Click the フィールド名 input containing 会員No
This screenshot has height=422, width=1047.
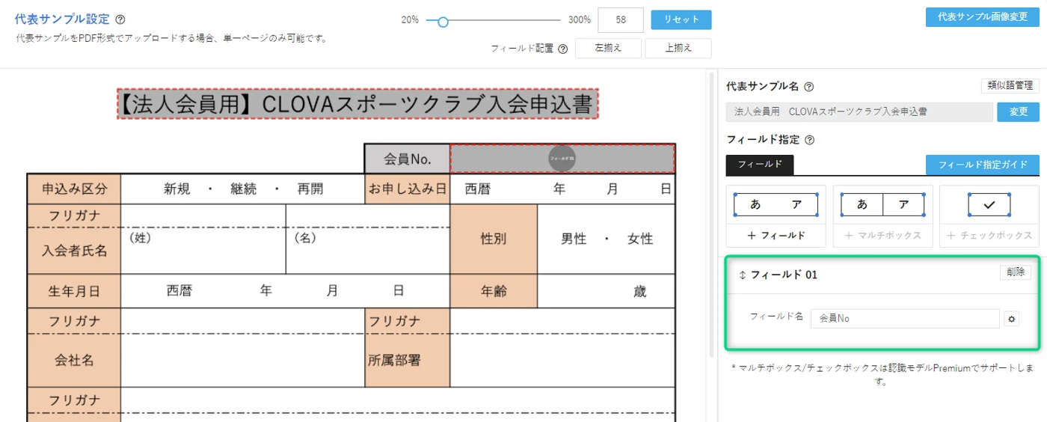904,319
